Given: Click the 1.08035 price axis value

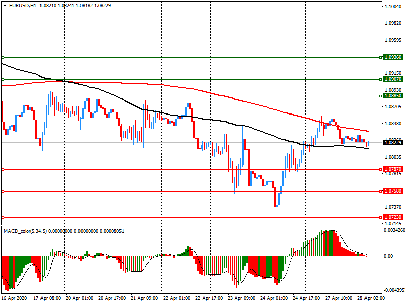Looking at the screenshot, I should click(393, 157).
